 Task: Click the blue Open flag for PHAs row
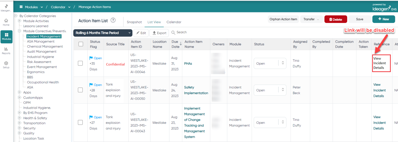(x=96, y=58)
